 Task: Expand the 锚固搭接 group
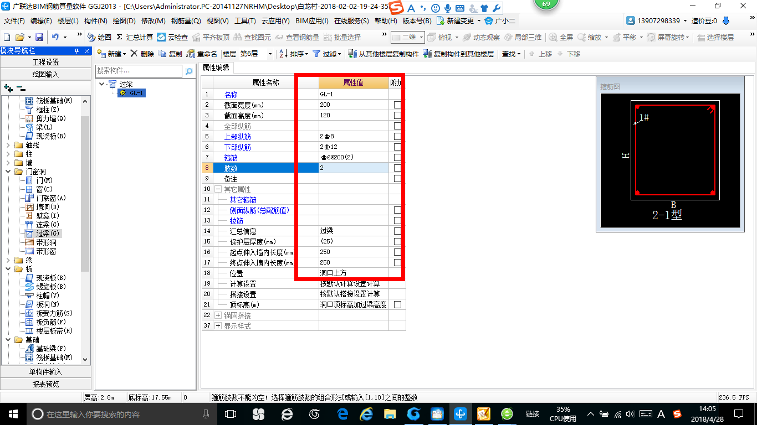click(x=218, y=315)
